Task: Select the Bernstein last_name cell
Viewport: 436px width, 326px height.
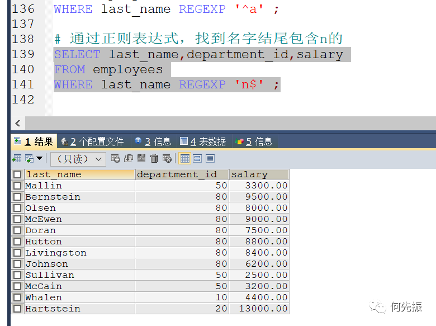Action: pos(79,197)
